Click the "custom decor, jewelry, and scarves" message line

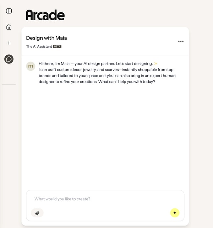(x=106, y=70)
